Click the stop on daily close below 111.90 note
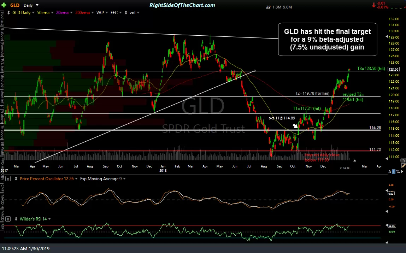 (x=322, y=158)
